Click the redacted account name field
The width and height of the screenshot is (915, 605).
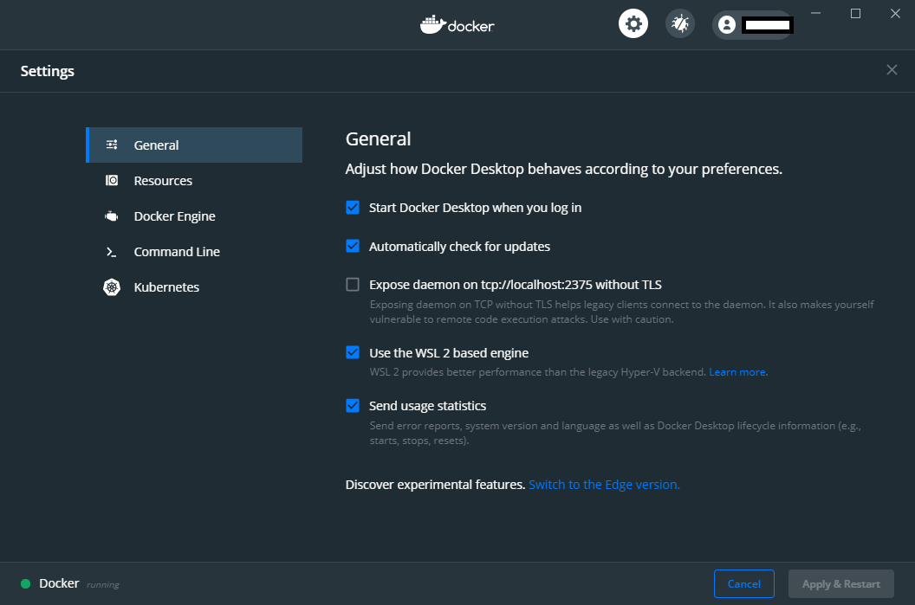point(768,24)
